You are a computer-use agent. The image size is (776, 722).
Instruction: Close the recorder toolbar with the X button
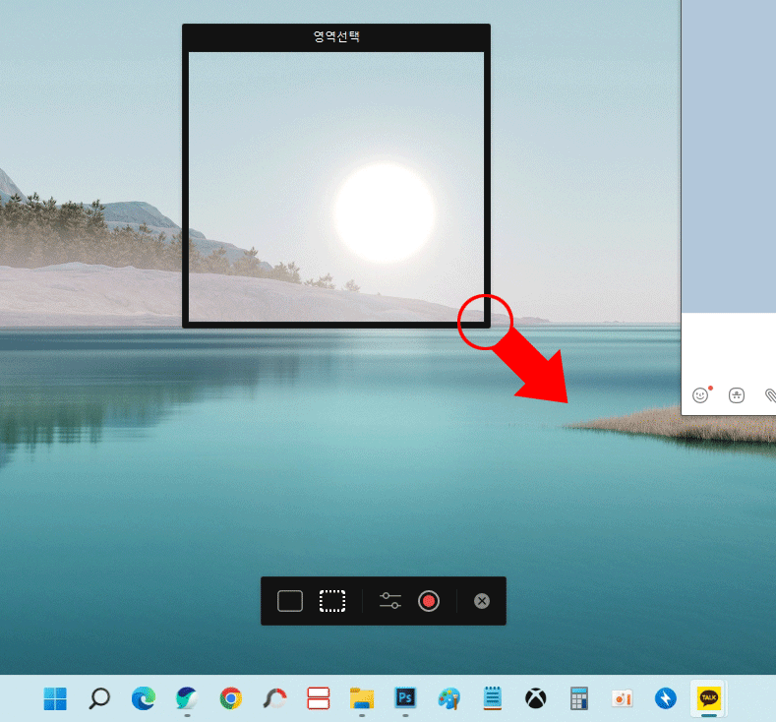482,601
